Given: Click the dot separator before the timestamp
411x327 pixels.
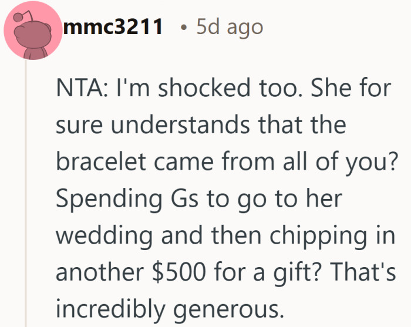Looking at the screenshot, I should (184, 28).
